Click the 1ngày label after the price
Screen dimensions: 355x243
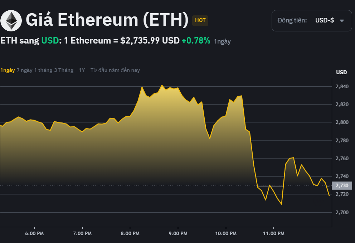coord(222,41)
